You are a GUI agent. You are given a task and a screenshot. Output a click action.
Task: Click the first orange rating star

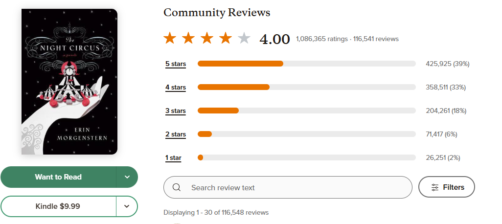[170, 38]
